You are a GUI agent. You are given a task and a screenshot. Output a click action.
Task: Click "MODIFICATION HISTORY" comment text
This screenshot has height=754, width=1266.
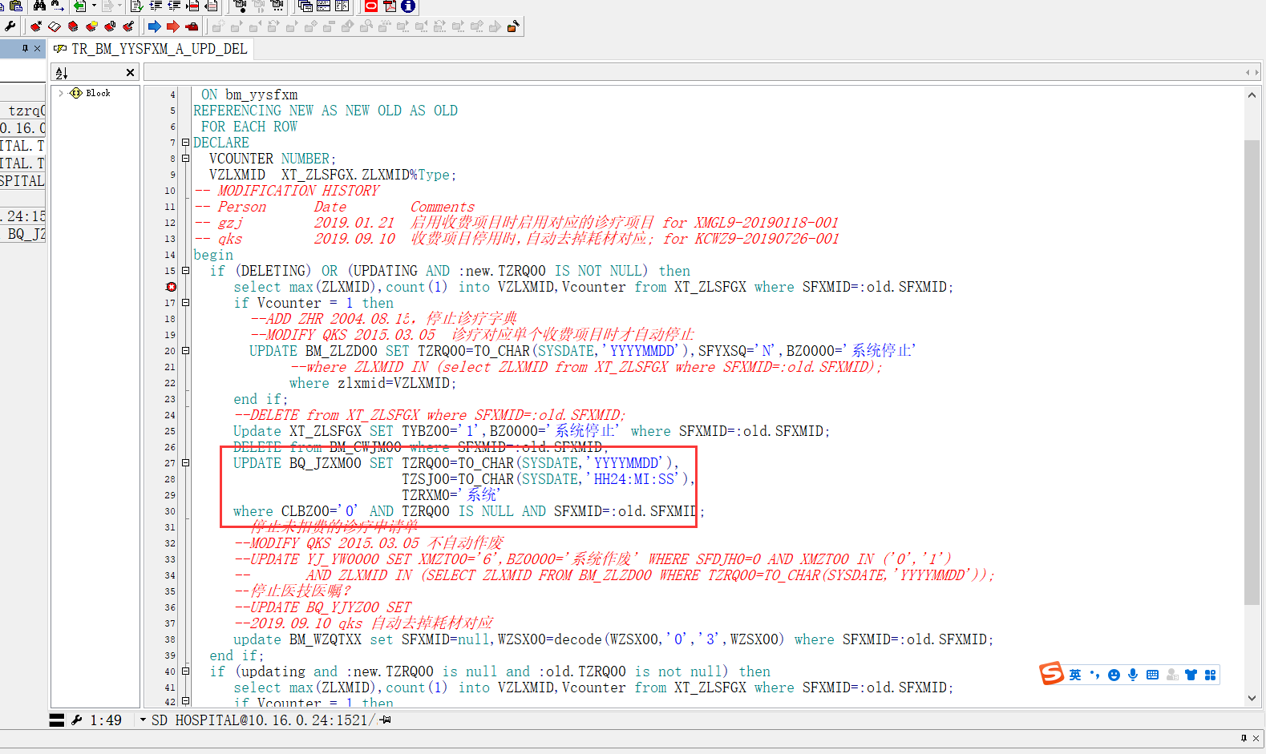pyautogui.click(x=298, y=191)
